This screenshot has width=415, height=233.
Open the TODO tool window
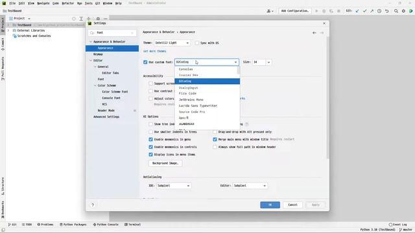(x=27, y=225)
